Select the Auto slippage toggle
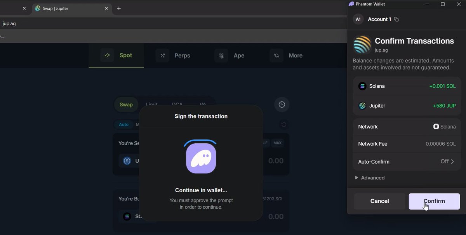 [123, 124]
